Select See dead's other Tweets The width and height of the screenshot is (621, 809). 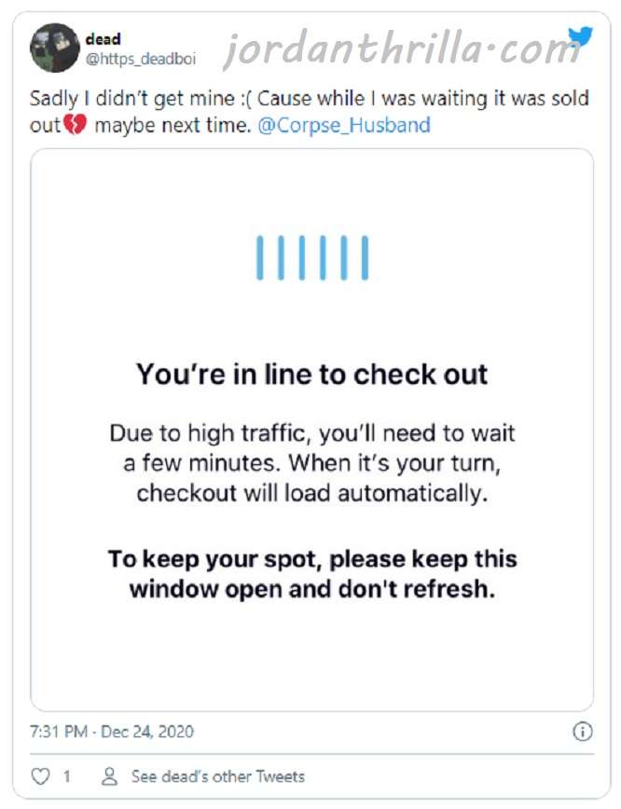pos(218,776)
